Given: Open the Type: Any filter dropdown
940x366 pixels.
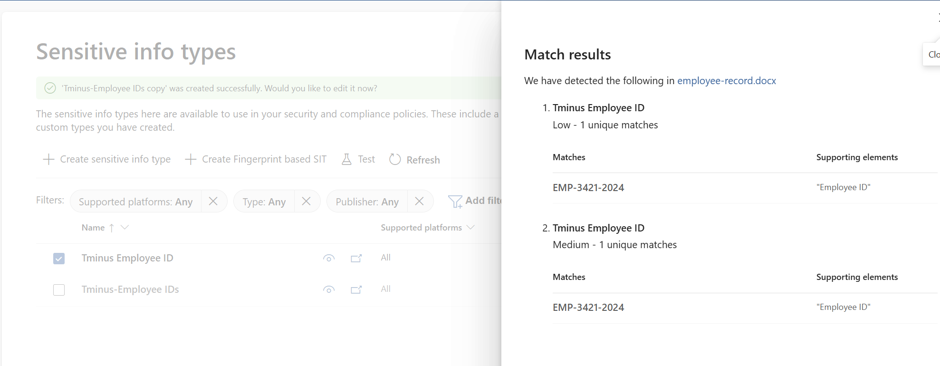Looking at the screenshot, I should point(264,202).
